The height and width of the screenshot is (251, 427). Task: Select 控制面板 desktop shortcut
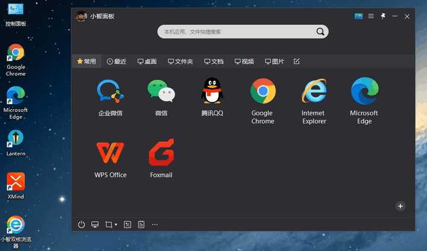(x=16, y=14)
